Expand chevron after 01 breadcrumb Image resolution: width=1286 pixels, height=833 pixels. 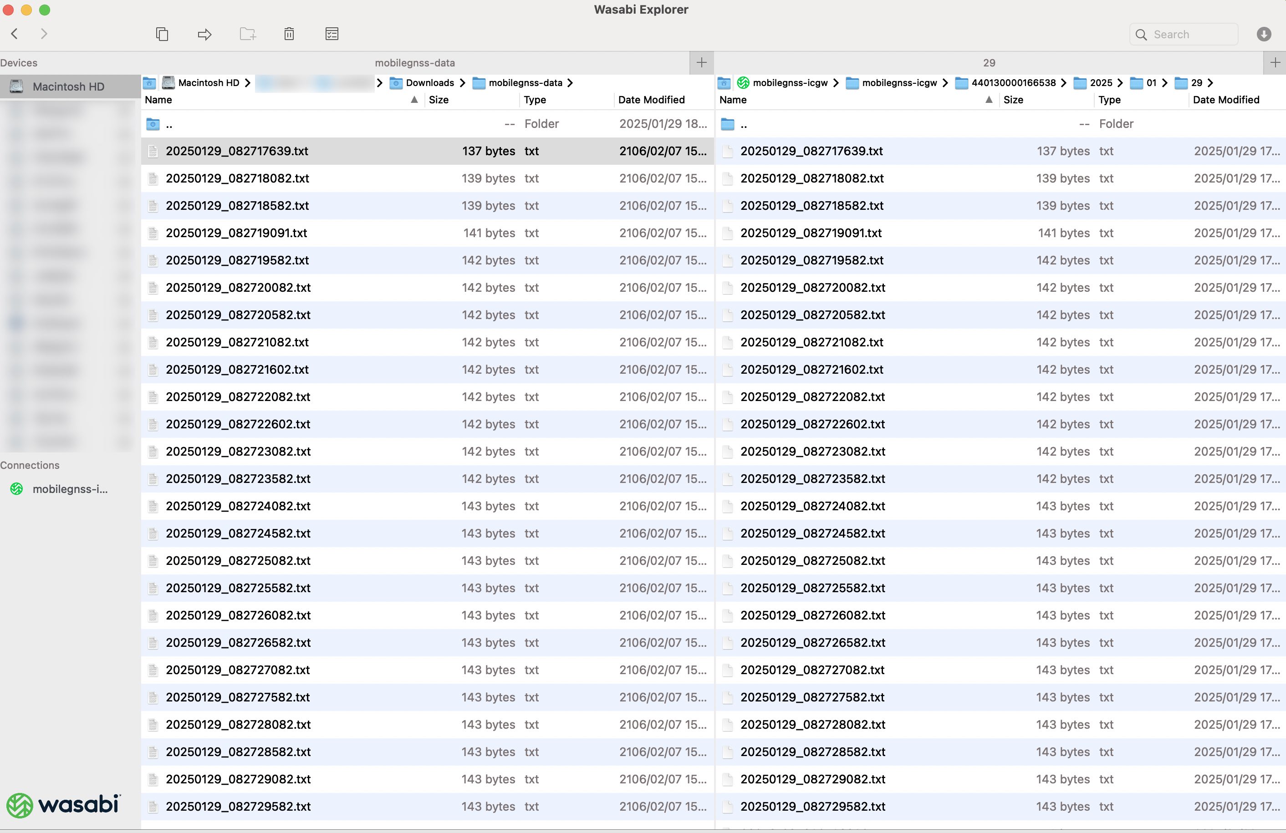1164,83
